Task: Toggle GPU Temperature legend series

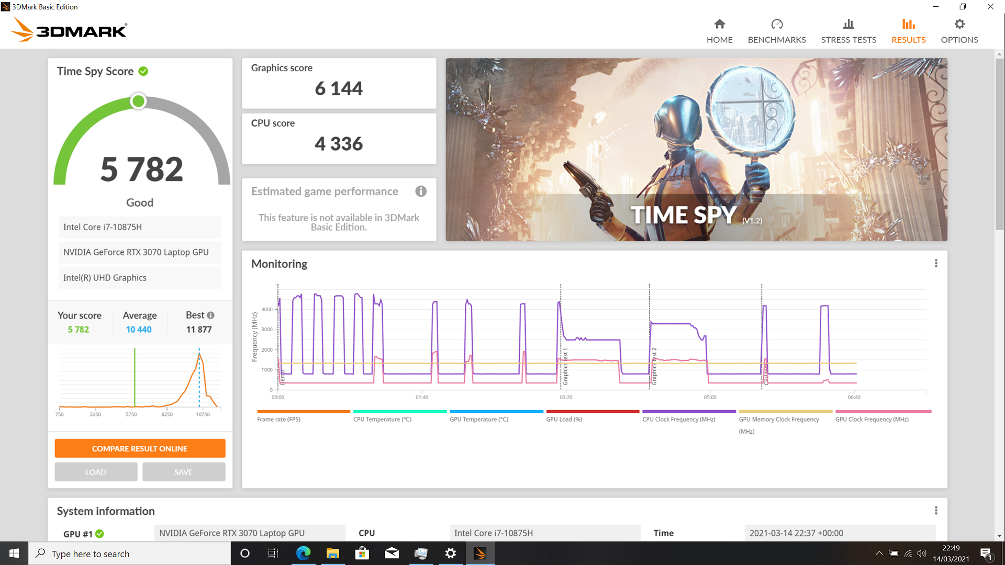Action: click(x=496, y=416)
